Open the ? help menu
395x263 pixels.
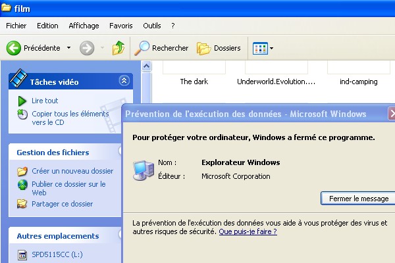(172, 26)
